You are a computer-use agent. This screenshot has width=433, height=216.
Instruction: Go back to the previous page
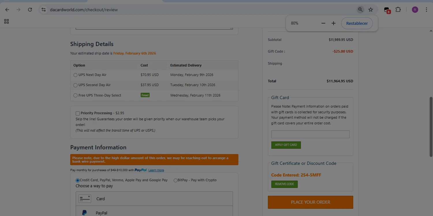tap(7, 10)
